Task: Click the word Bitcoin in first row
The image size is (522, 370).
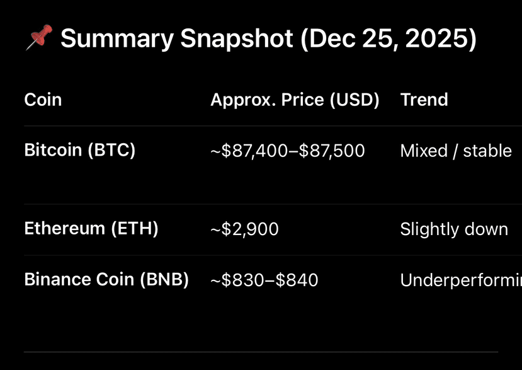Action: tap(53, 150)
